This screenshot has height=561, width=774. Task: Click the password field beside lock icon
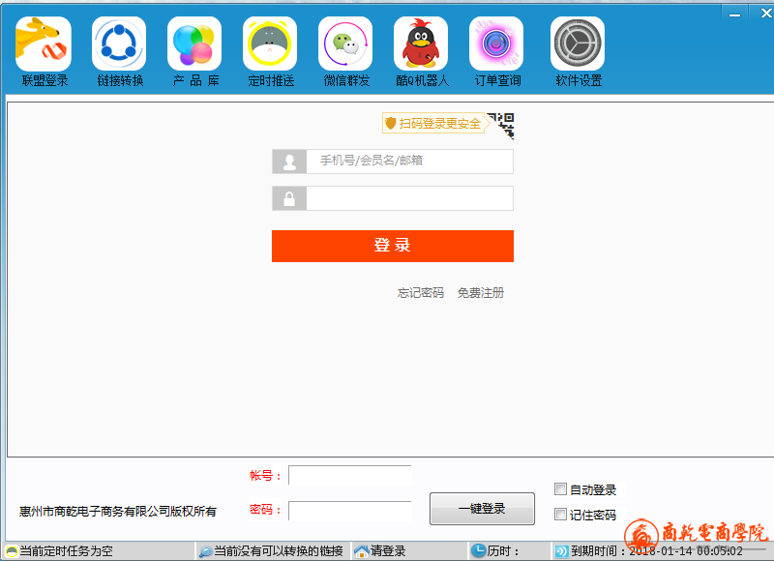(408, 198)
